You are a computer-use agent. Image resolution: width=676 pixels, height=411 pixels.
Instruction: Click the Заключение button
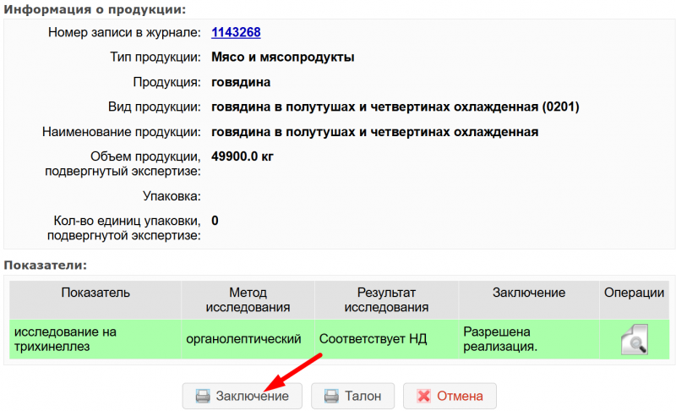[x=242, y=396]
